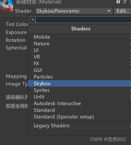Click the 渲染器队列 property label
Viewport: 131px width, 145px height.
[17, 97]
